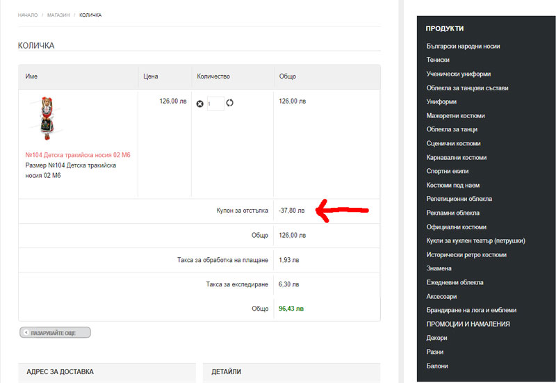Remove item with the X icon
The image size is (556, 383).
[199, 104]
